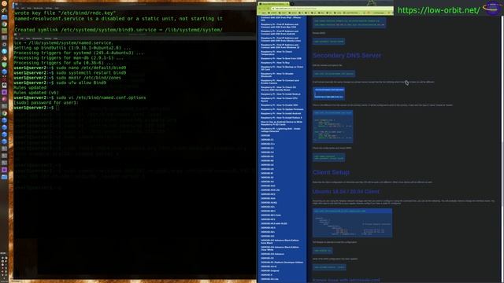Select the open browser tab
The width and height of the screenshot is (504, 283).
273,3
